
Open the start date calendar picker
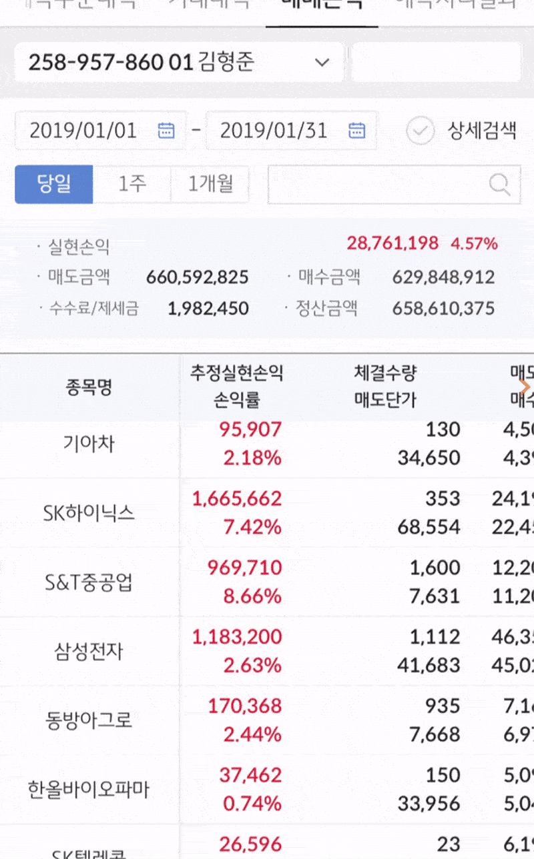pos(166,130)
